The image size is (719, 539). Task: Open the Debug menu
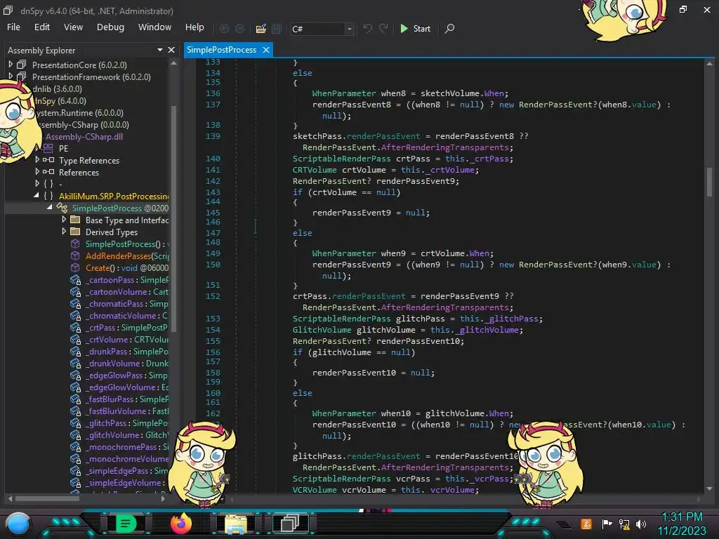(110, 27)
